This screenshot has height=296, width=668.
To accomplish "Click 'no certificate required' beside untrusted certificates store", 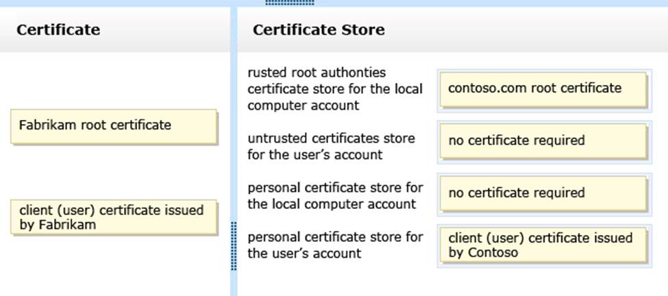I will tap(543, 141).
